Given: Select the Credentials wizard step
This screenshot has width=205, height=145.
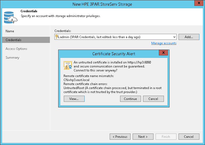Looking at the screenshot, I should [14, 40].
